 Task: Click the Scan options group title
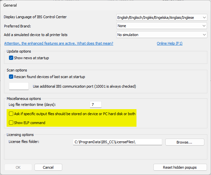pyautogui.click(x=17, y=70)
